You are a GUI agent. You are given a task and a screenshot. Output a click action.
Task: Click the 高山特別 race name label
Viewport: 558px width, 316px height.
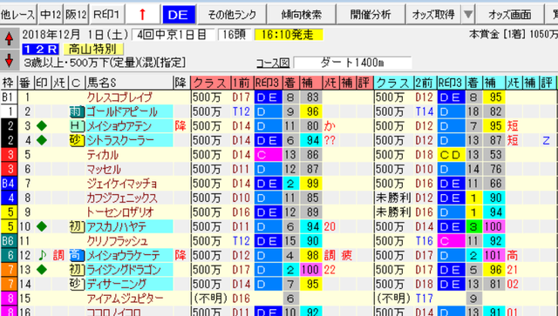click(x=93, y=49)
